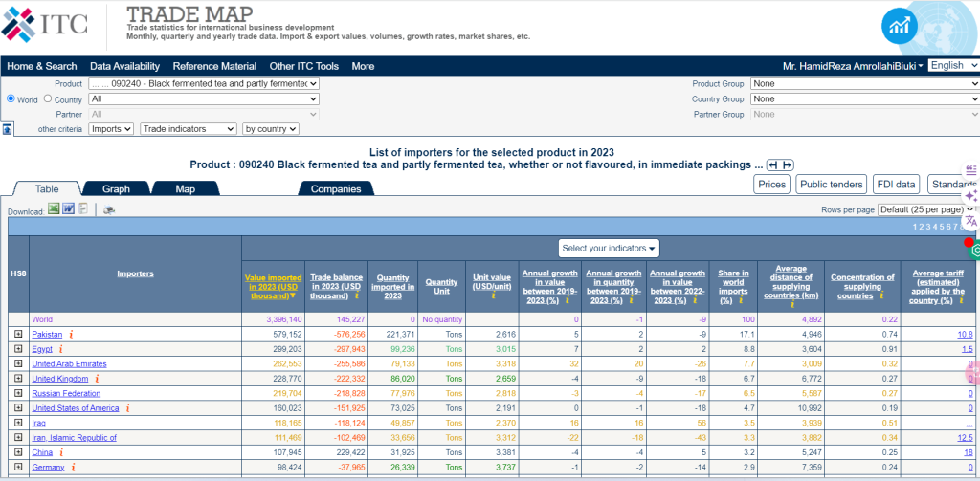Screen dimensions: 980x481
Task: Open the purple quote sidebar icon
Action: (971, 170)
